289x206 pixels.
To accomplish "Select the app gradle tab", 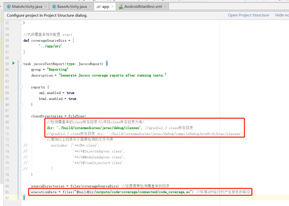I will (x=105, y=7).
